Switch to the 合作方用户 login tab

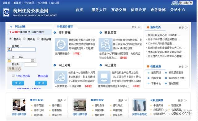[x=37, y=32]
